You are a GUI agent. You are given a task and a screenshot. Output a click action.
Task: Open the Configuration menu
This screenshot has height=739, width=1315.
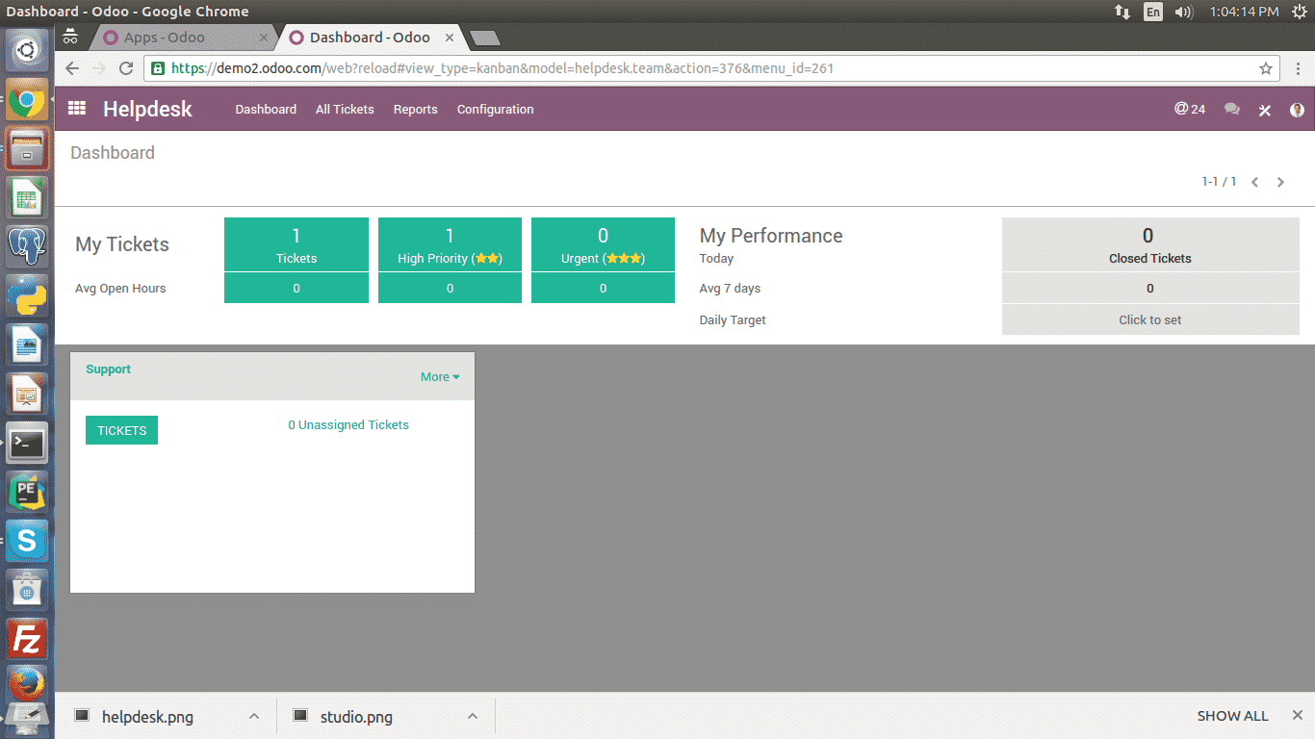[x=495, y=110]
